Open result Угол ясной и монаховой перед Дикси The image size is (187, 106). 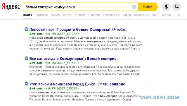77,84
